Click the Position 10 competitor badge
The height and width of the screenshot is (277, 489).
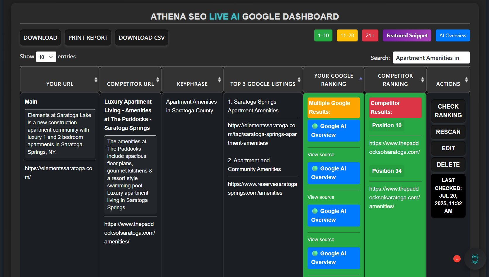(387, 125)
